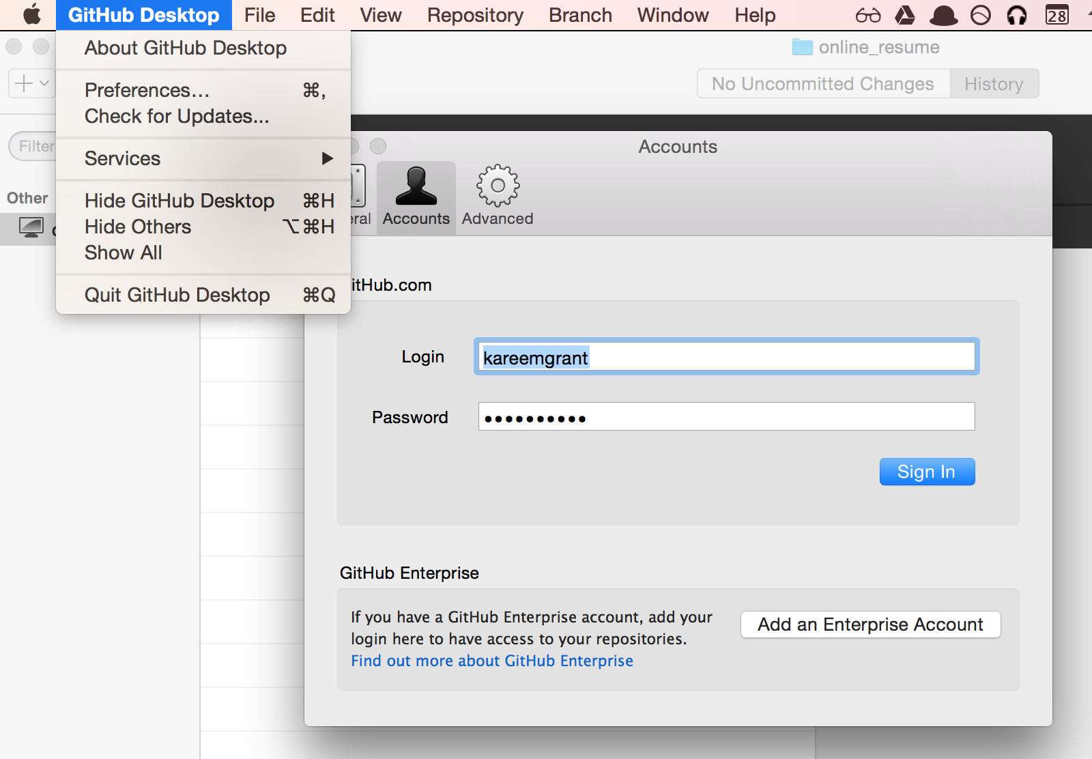Open the File menu
1092x759 pixels.
click(x=259, y=15)
